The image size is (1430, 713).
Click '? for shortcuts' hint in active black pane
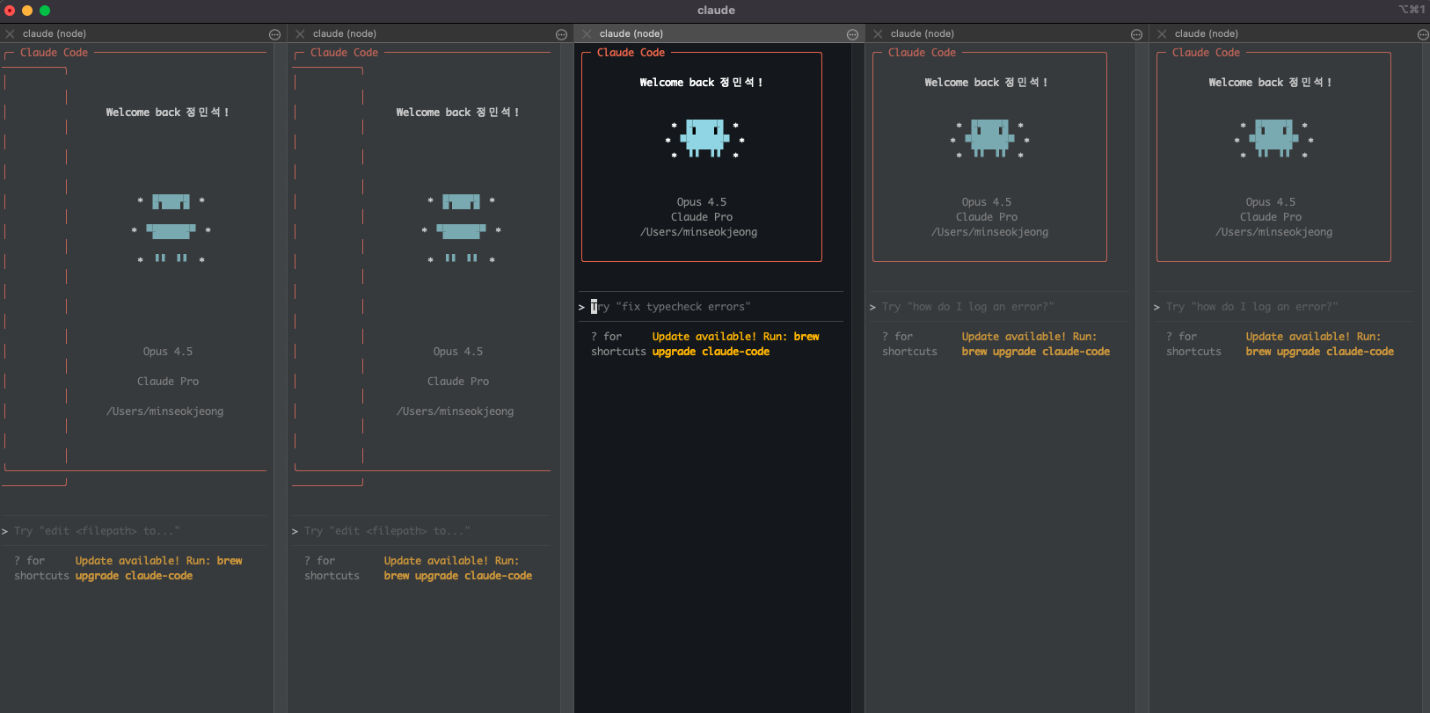(618, 344)
